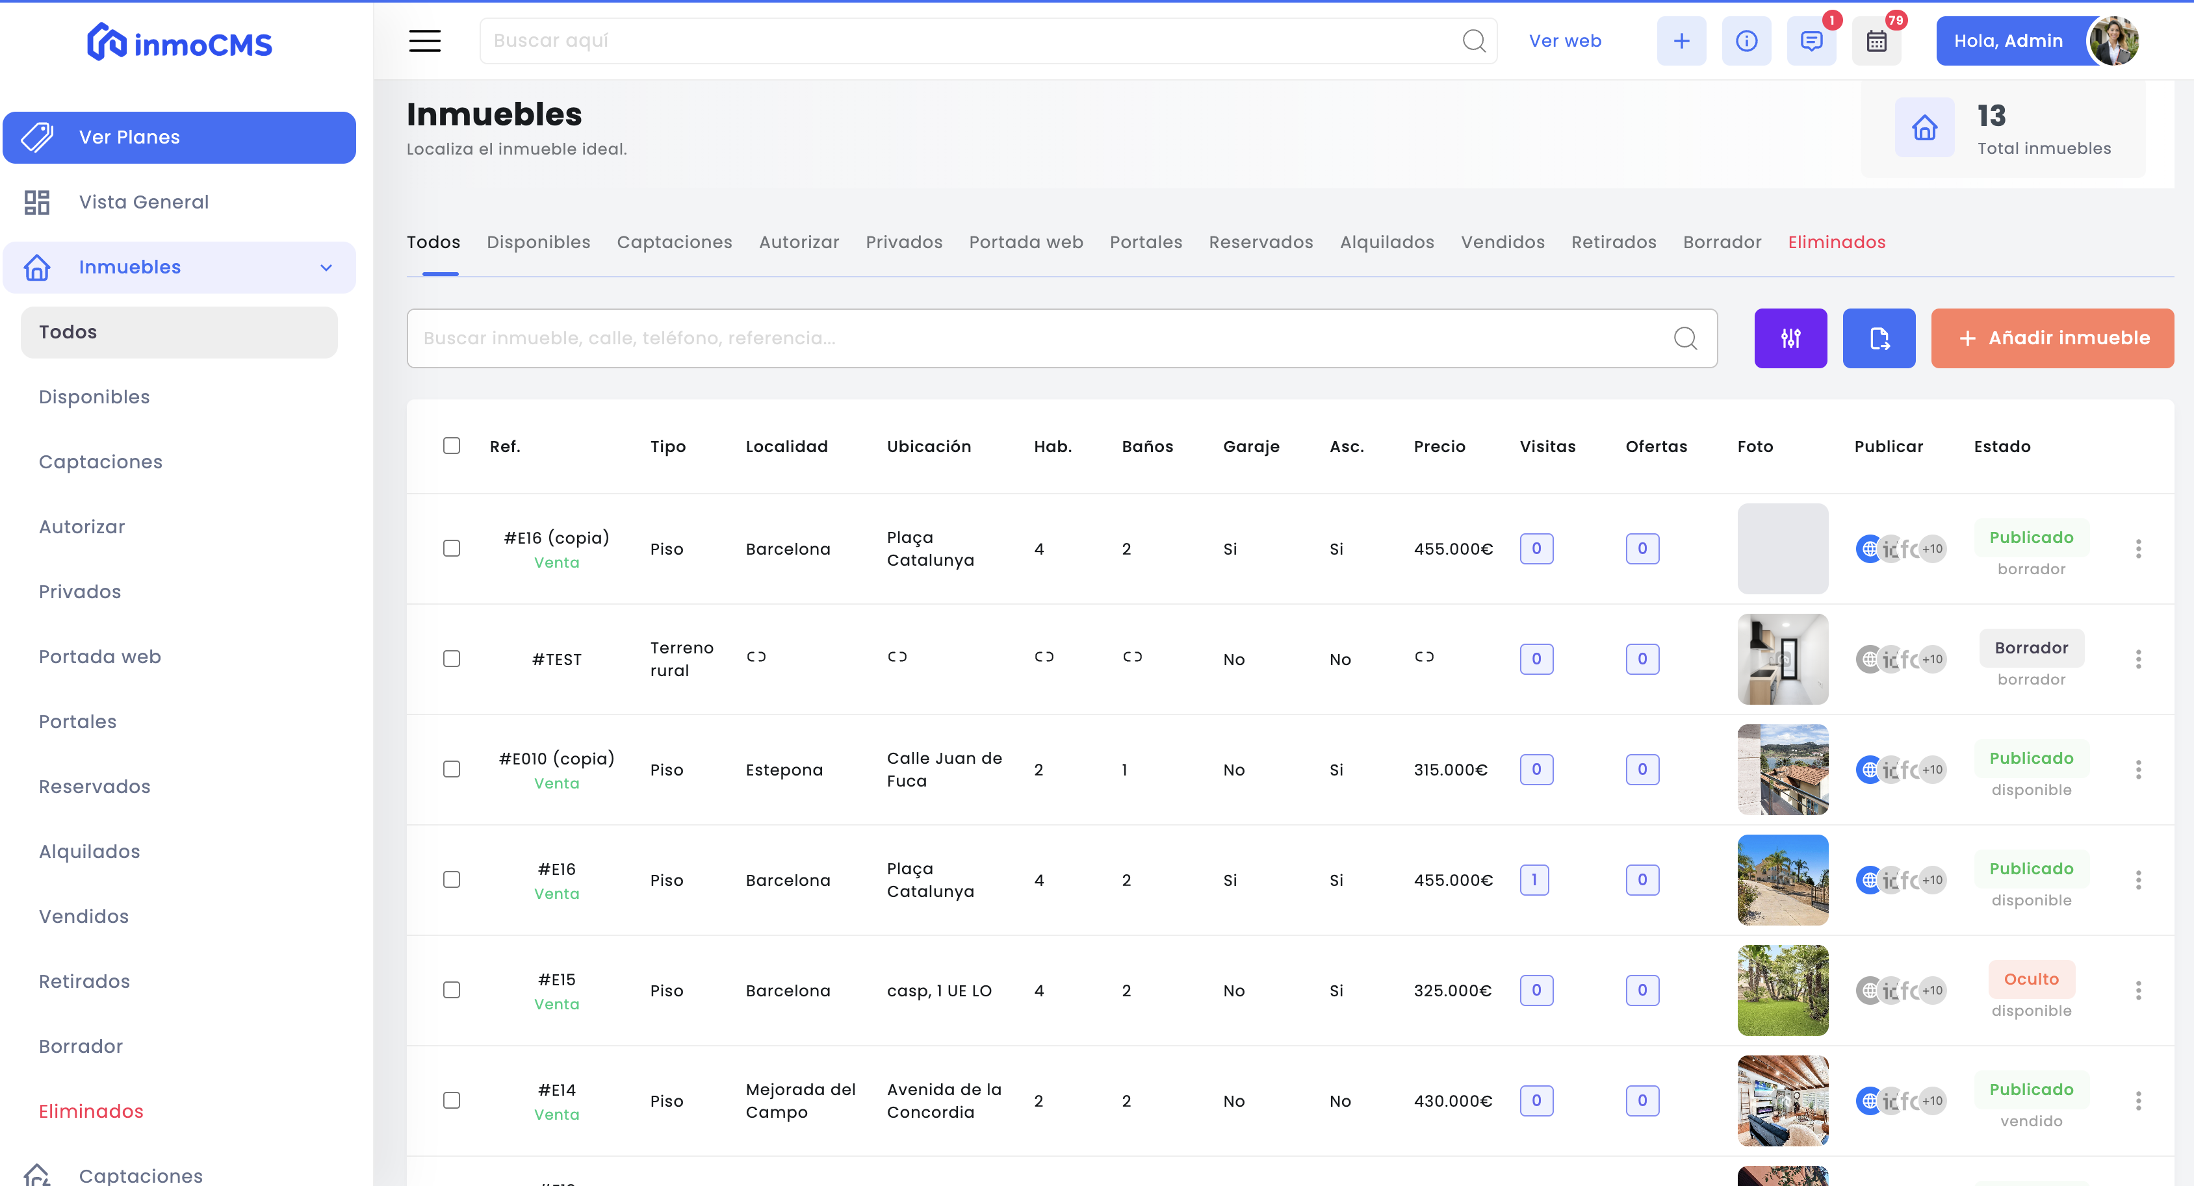Screen dimensions: 2194x1186
Task: Click Estepona locality cell
Action: (784, 770)
